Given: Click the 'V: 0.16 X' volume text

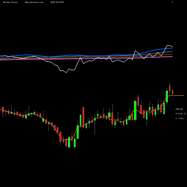Looking at the screenshot, I should [x=181, y=114].
